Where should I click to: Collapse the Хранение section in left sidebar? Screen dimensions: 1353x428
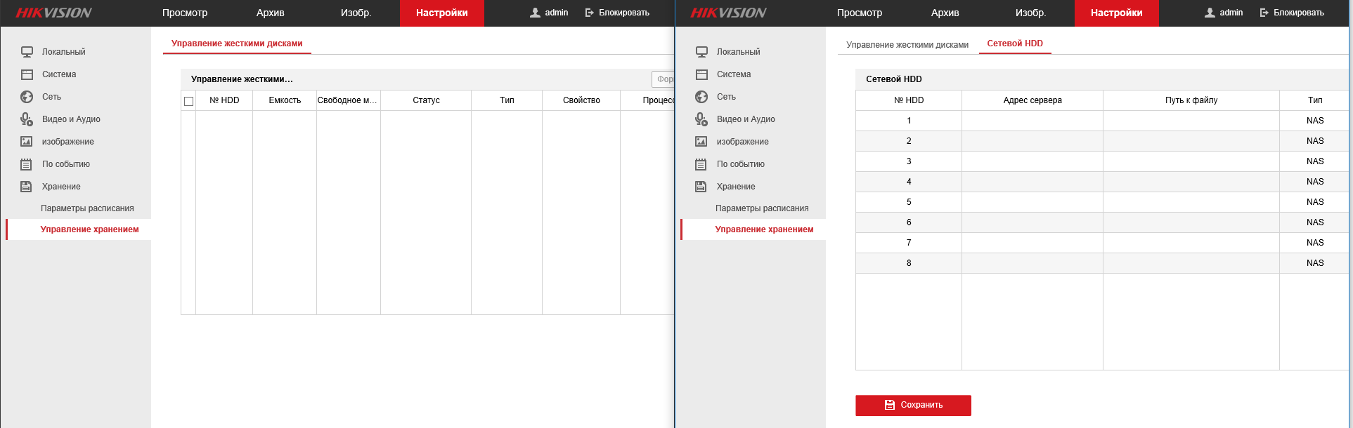pyautogui.click(x=61, y=187)
